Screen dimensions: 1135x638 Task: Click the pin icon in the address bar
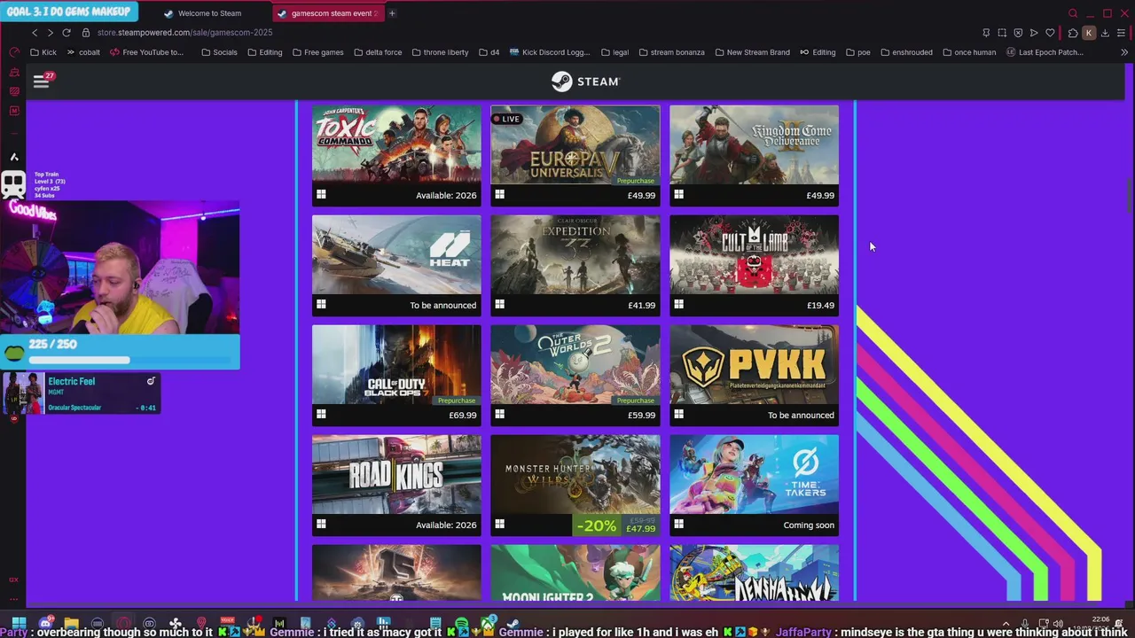pyautogui.click(x=986, y=33)
